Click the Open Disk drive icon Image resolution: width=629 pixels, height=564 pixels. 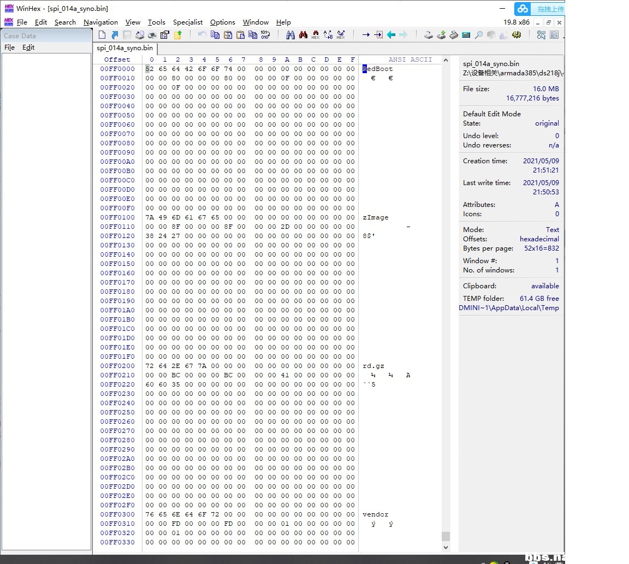pyautogui.click(x=429, y=35)
